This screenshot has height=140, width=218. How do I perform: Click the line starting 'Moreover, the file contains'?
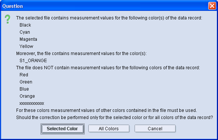click(x=81, y=54)
